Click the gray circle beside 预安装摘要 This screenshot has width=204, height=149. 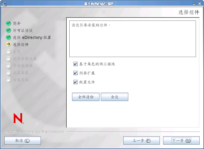click(x=8, y=65)
